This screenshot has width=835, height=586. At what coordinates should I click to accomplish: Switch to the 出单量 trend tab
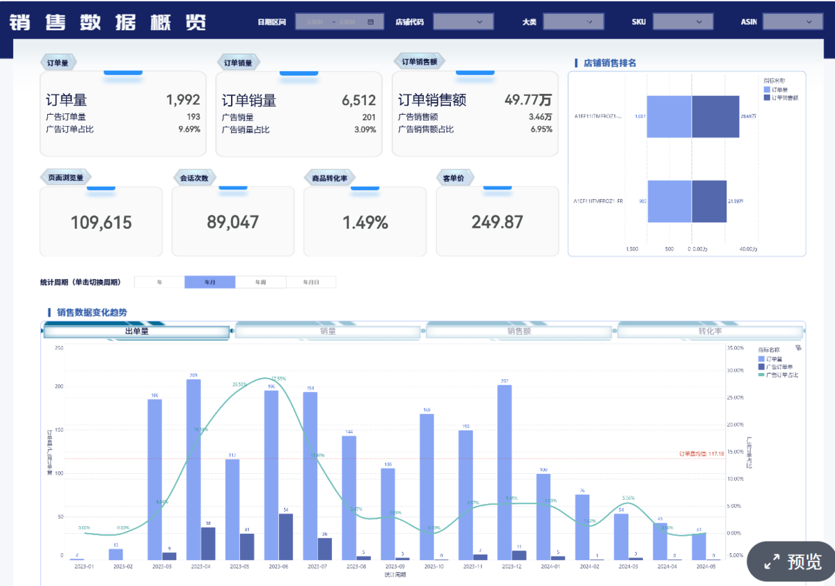click(x=137, y=331)
